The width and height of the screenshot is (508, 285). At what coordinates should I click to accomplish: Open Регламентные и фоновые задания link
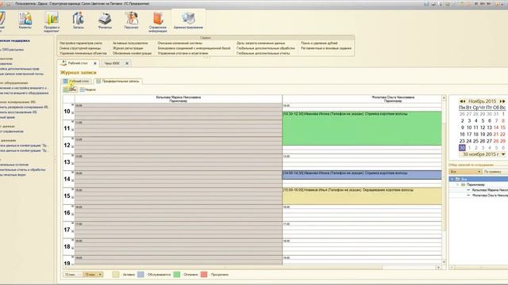tap(326, 48)
